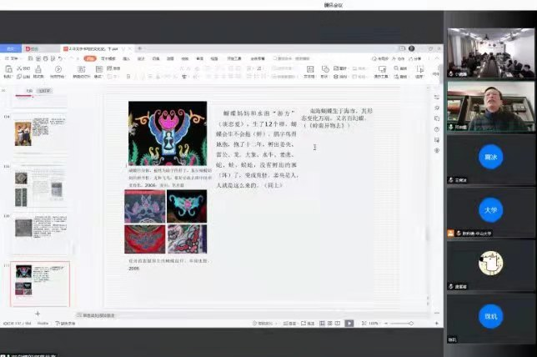Start slideshow from status bar play button
537x357 pixels.
click(x=349, y=323)
